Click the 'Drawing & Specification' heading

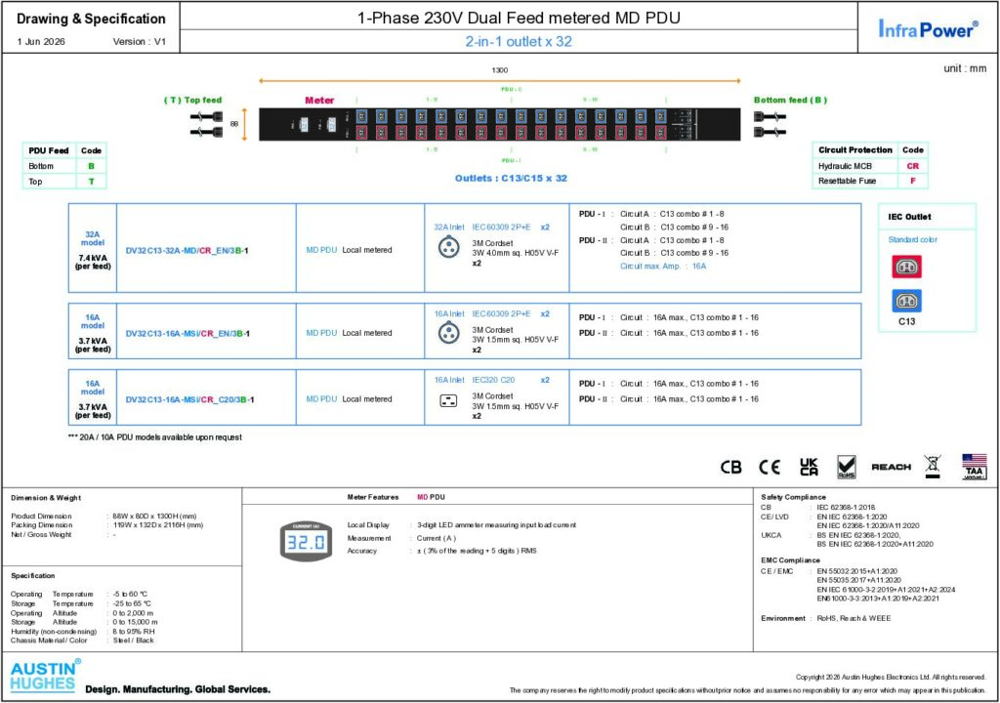(91, 20)
